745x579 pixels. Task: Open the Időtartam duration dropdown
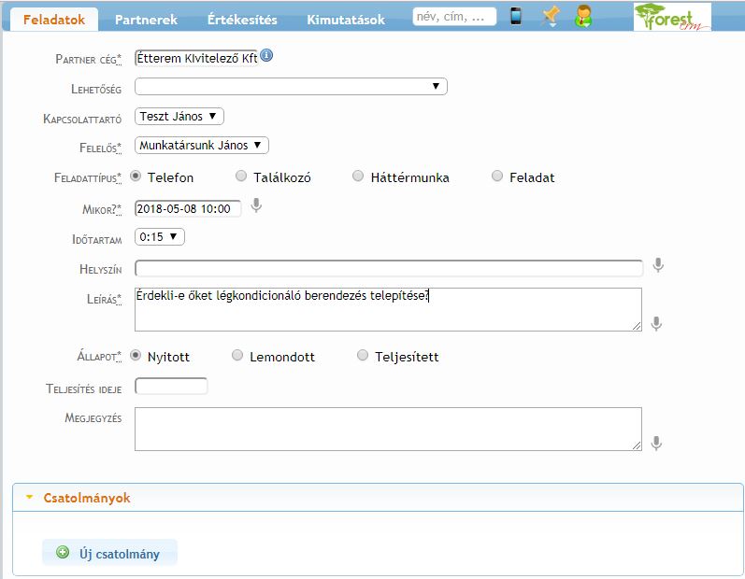click(x=160, y=237)
